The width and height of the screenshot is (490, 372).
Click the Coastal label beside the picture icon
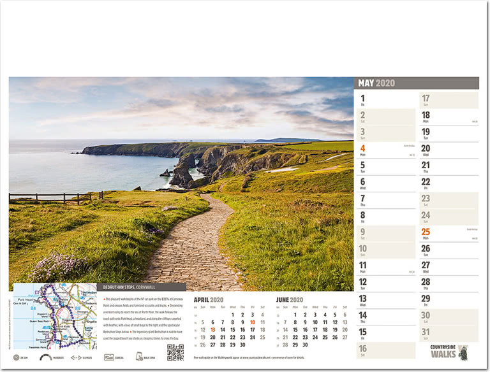pos(119,357)
